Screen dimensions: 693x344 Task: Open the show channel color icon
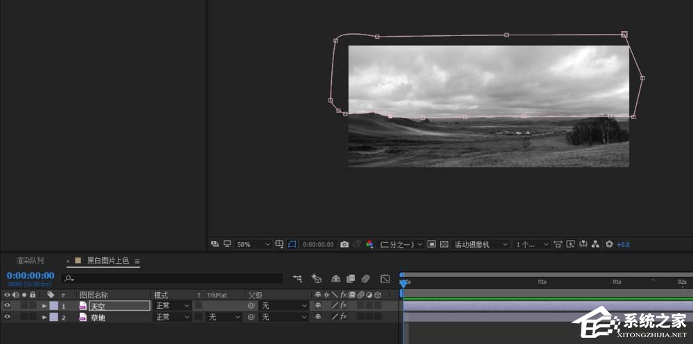369,244
